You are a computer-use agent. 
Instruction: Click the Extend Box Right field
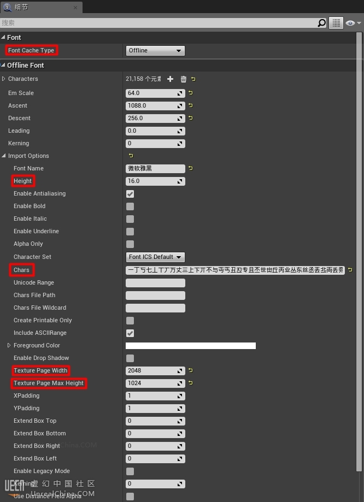click(155, 446)
